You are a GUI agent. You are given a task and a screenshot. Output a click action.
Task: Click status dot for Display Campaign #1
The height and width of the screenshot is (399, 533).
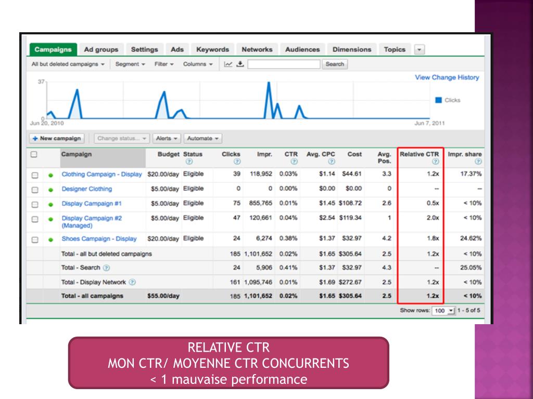tap(50, 205)
